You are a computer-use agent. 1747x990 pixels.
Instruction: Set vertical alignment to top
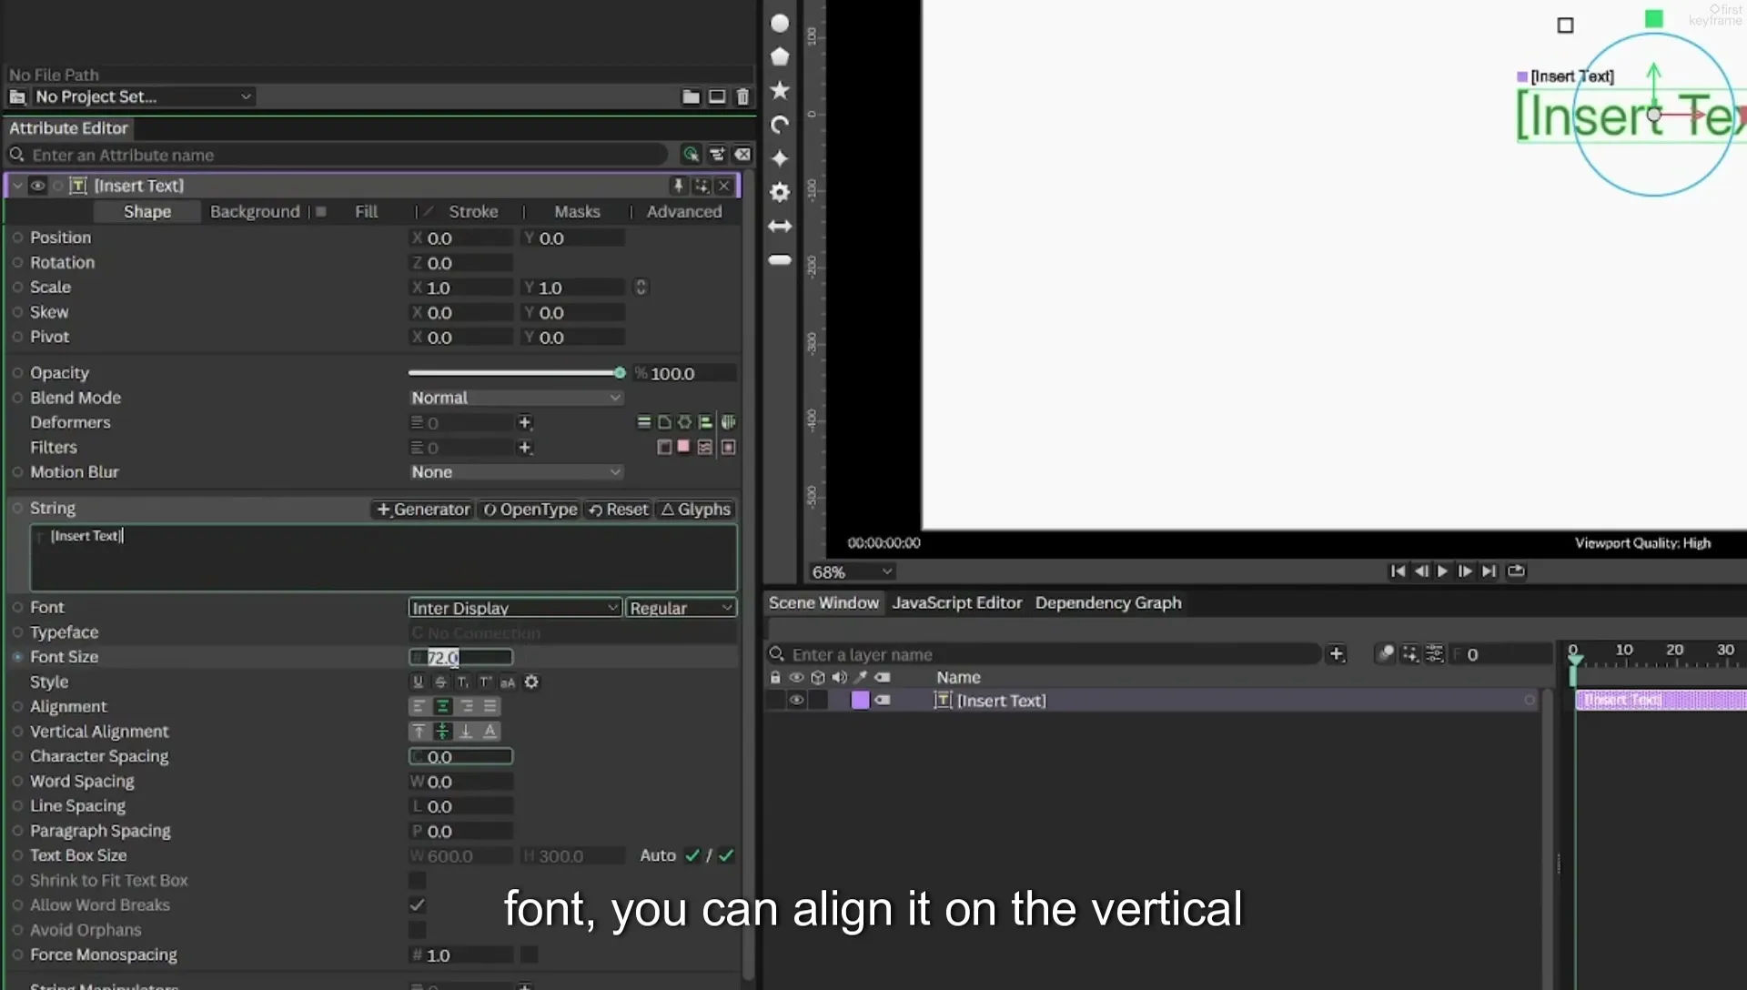(419, 731)
